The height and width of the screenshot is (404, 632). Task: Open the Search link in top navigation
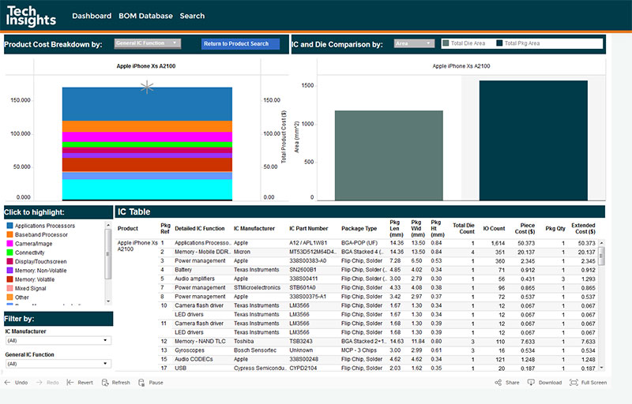(x=192, y=16)
